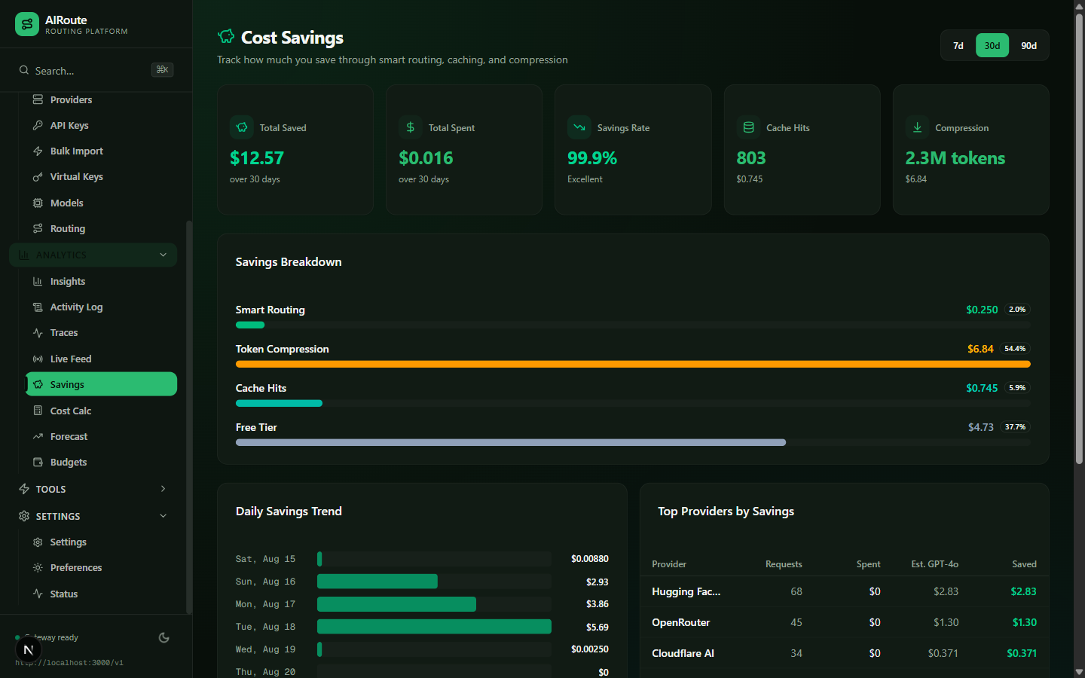Click the AIRoute logo icon
1085x678 pixels.
[27, 24]
